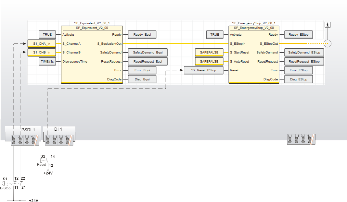Image resolution: width=347 pixels, height=202 pixels.
Task: Click the TIME#3s discrepancy time value
Action: 47,62
